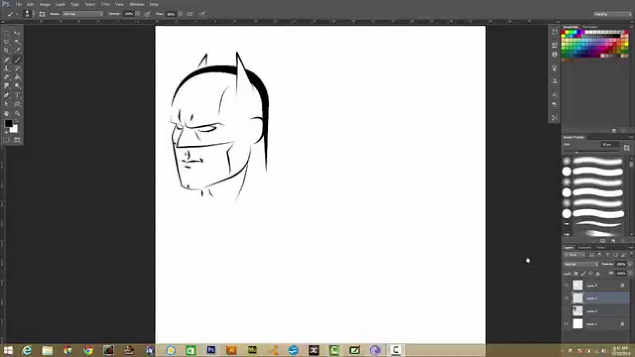Image resolution: width=635 pixels, height=357 pixels.
Task: Open the Window menu
Action: pos(136,4)
